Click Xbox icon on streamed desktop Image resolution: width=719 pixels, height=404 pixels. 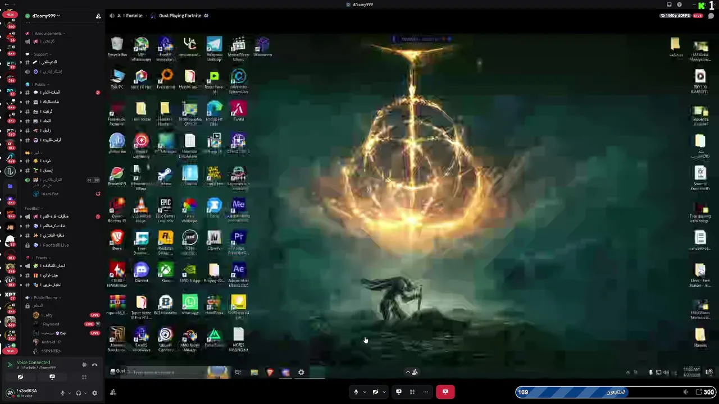166,273
